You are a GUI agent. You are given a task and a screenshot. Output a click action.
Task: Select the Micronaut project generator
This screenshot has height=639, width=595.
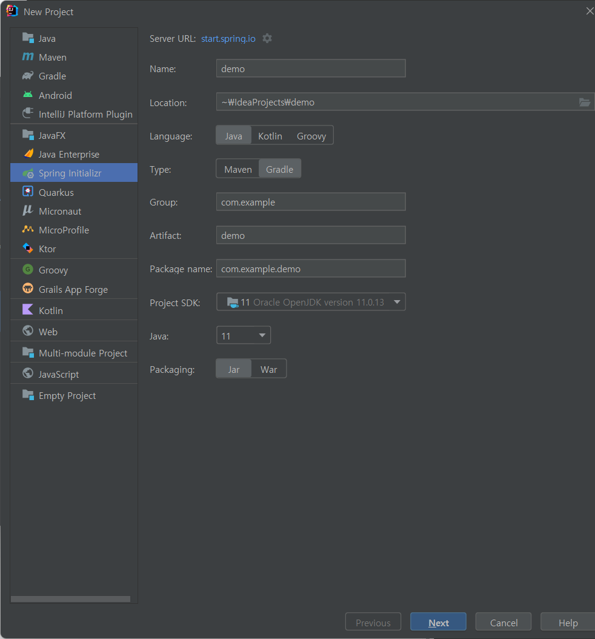pos(74,212)
